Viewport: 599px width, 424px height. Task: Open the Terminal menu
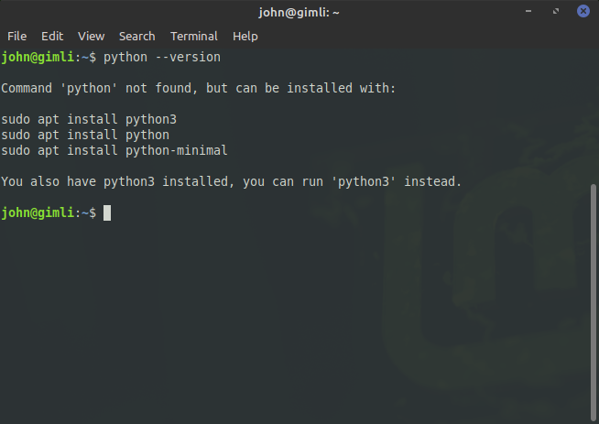(194, 37)
